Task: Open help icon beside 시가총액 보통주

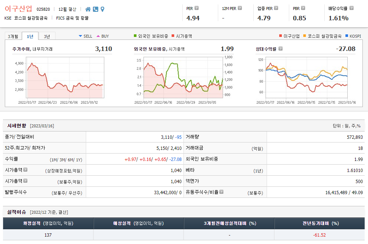Action: [26, 181]
